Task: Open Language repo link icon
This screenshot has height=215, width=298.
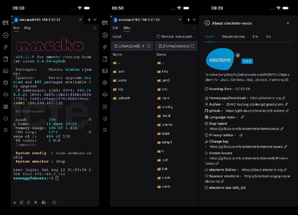Action: pos(242,117)
